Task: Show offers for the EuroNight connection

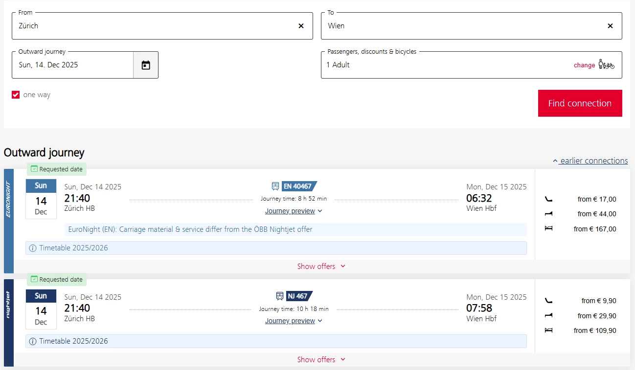Action: 321,267
